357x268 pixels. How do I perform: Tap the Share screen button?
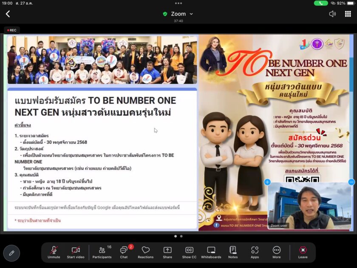[x=167, y=252]
